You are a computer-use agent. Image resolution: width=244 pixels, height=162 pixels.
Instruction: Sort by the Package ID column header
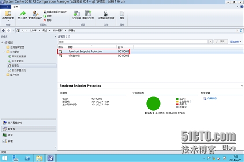tap(125, 47)
